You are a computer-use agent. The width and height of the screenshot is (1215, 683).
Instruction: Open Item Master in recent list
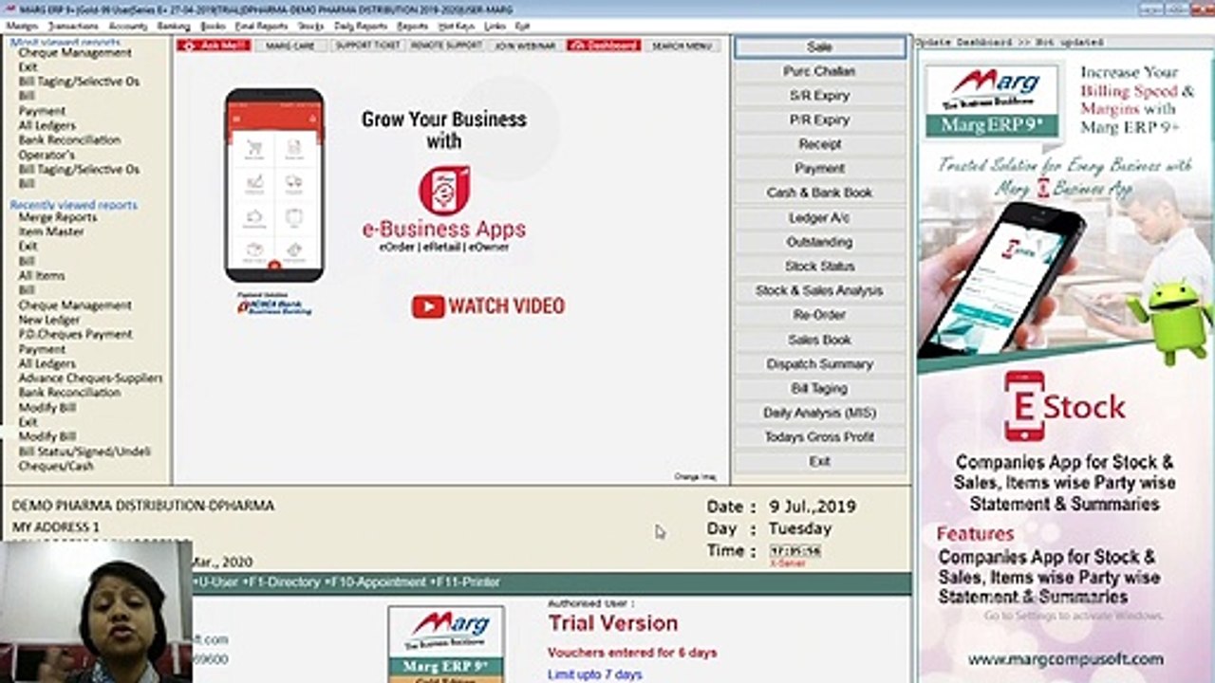pyautogui.click(x=51, y=231)
